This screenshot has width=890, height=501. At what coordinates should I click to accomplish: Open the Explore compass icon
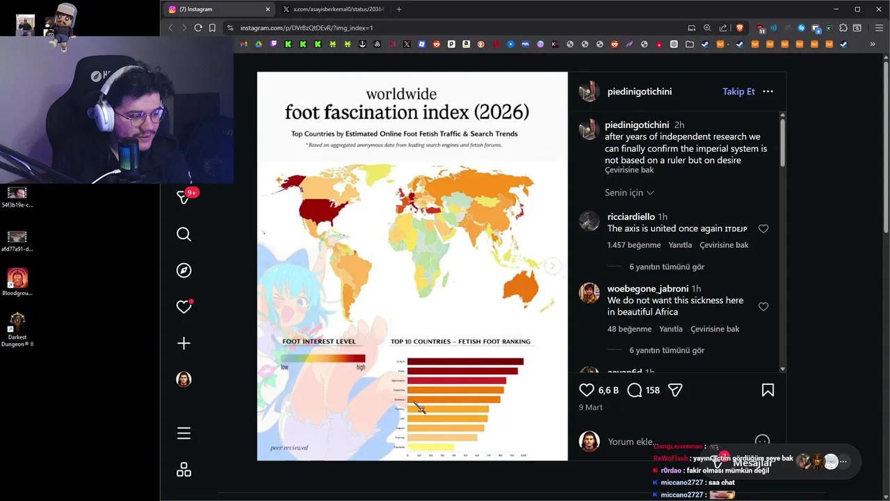(184, 271)
